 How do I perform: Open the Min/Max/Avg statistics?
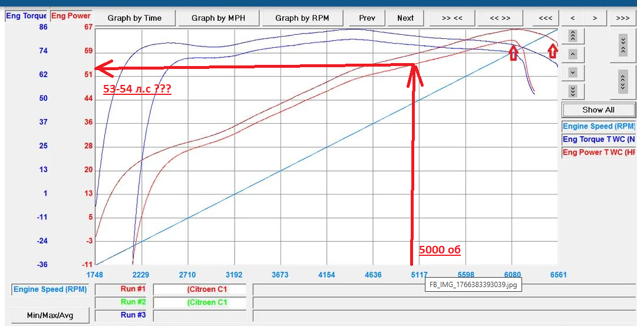tap(50, 315)
